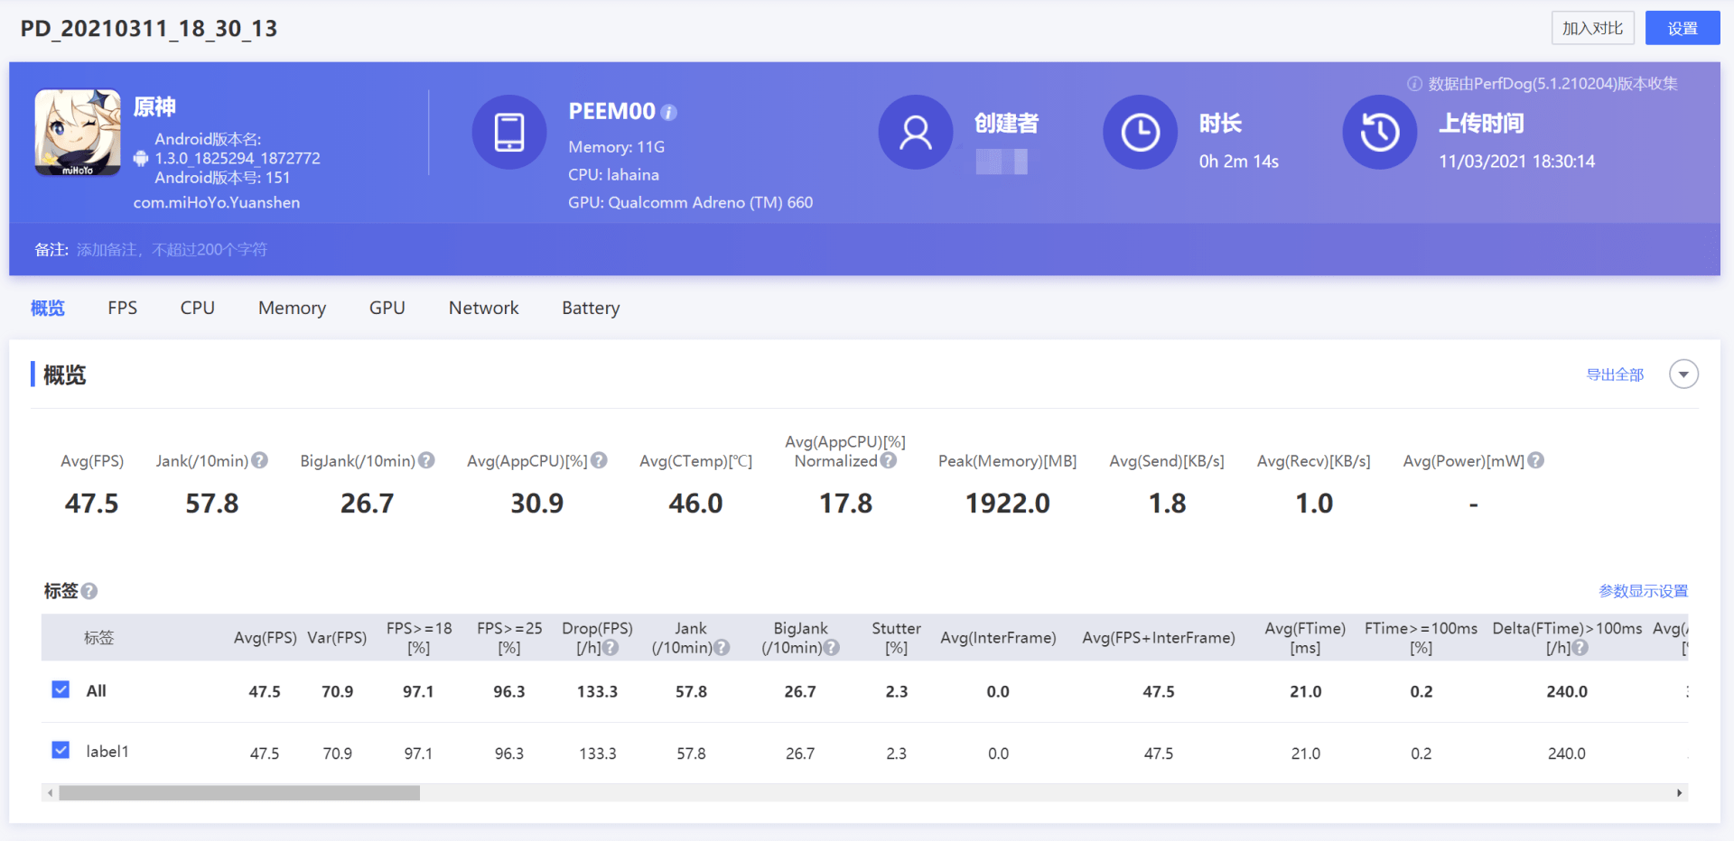Click the FPS>=25 [%] column header
This screenshot has height=841, width=1734.
tap(509, 638)
